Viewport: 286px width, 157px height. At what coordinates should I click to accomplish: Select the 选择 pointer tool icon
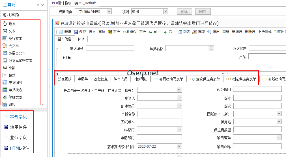(5, 23)
